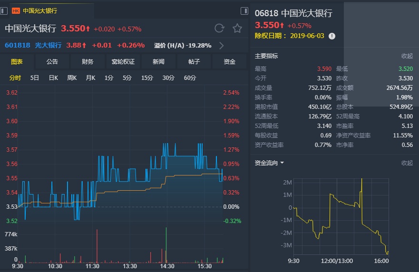Viewport: 419px width, 272px height.
Task: Select the 5日 chart period
Action: [x=34, y=78]
